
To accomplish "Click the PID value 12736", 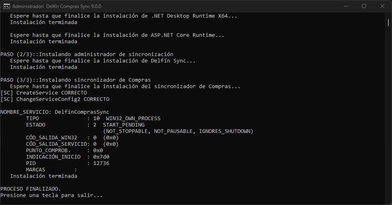I will tap(101, 163).
